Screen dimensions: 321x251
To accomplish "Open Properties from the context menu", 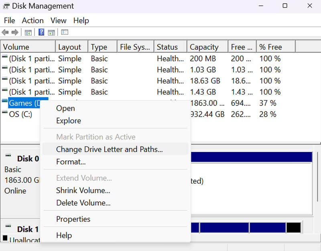I will point(73,219).
